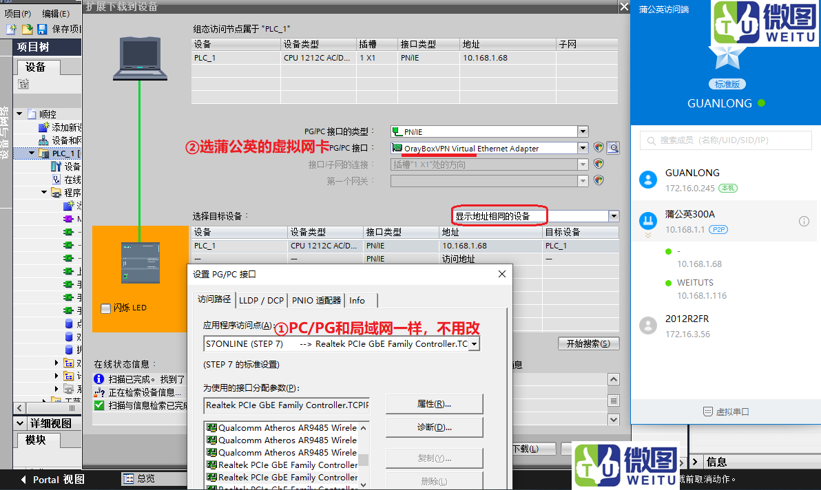Click the 蒲公英300A router avatar icon
821x490 pixels.
tap(648, 221)
